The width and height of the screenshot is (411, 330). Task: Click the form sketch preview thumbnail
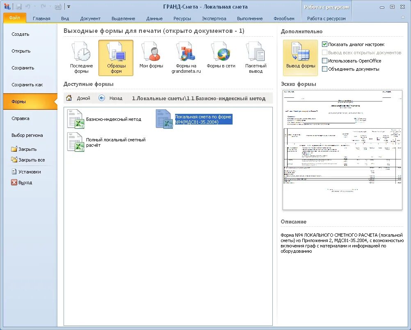pos(342,150)
